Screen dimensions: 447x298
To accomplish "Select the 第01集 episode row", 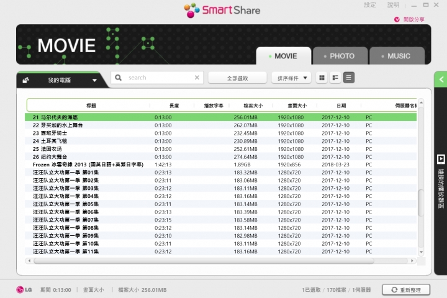I will (220, 173).
